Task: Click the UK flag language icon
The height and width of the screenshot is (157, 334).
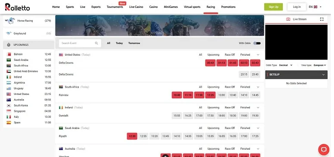Action: pos(315,7)
